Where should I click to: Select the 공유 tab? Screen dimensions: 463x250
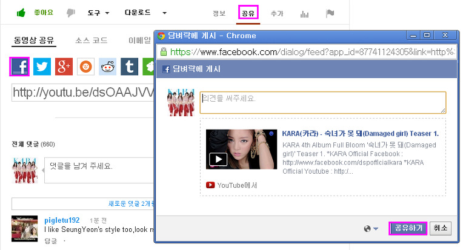pos(248,13)
